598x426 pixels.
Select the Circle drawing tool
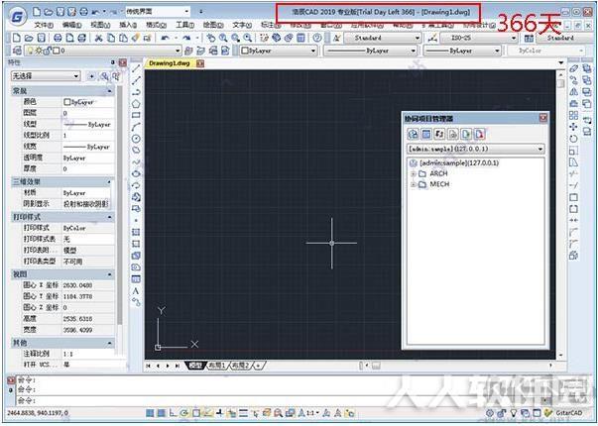click(x=136, y=139)
